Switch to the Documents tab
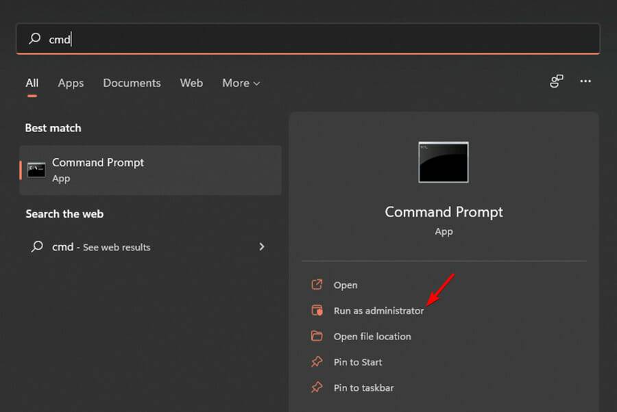617x412 pixels. [132, 83]
